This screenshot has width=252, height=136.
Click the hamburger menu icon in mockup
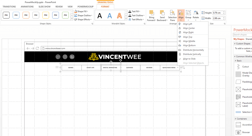click(57, 67)
